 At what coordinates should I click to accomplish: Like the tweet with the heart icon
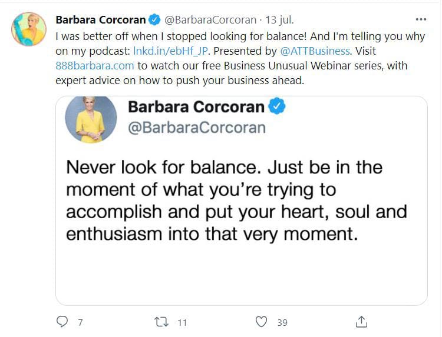click(262, 321)
